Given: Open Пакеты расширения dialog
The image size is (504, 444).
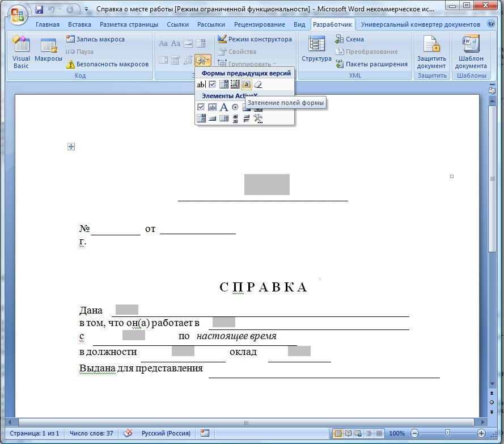Looking at the screenshot, I should pyautogui.click(x=371, y=64).
